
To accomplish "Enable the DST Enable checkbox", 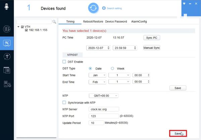I will click(64, 61).
